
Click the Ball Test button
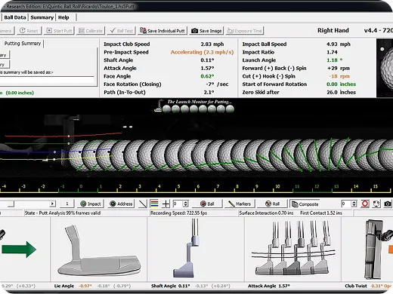122,31
